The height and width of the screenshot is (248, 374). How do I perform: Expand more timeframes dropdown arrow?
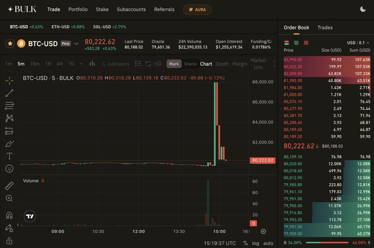tap(81, 64)
